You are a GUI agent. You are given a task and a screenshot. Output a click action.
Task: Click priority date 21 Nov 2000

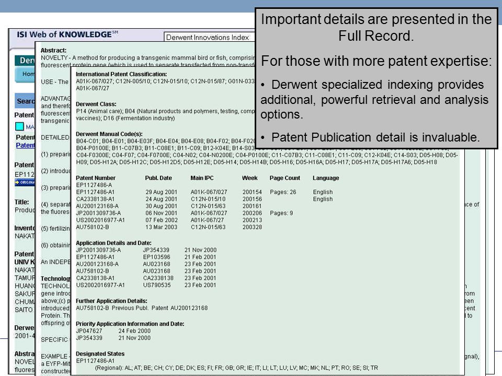coord(134,338)
